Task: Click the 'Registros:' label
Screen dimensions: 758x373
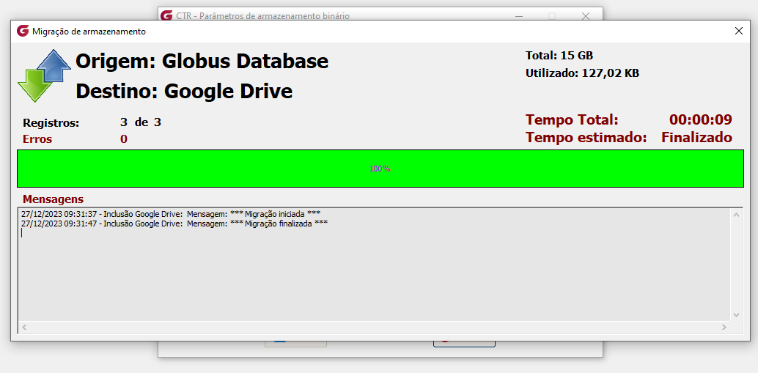Action: pyautogui.click(x=51, y=122)
